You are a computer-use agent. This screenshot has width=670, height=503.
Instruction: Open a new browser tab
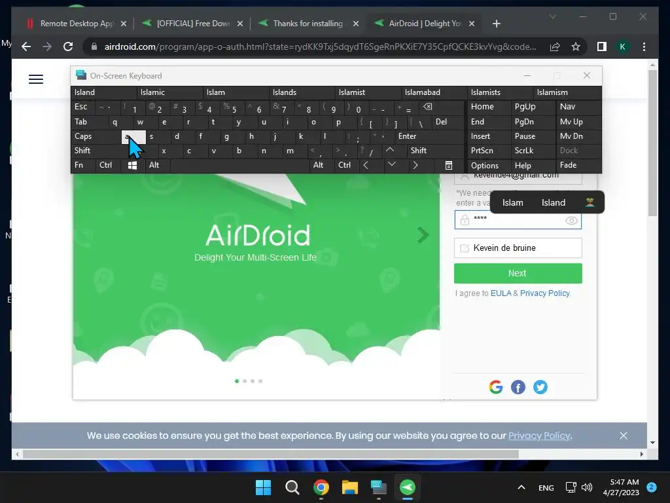pyautogui.click(x=496, y=24)
